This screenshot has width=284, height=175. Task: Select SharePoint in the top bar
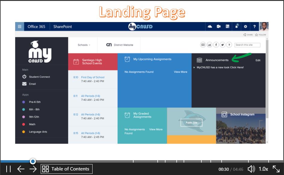pos(63,27)
